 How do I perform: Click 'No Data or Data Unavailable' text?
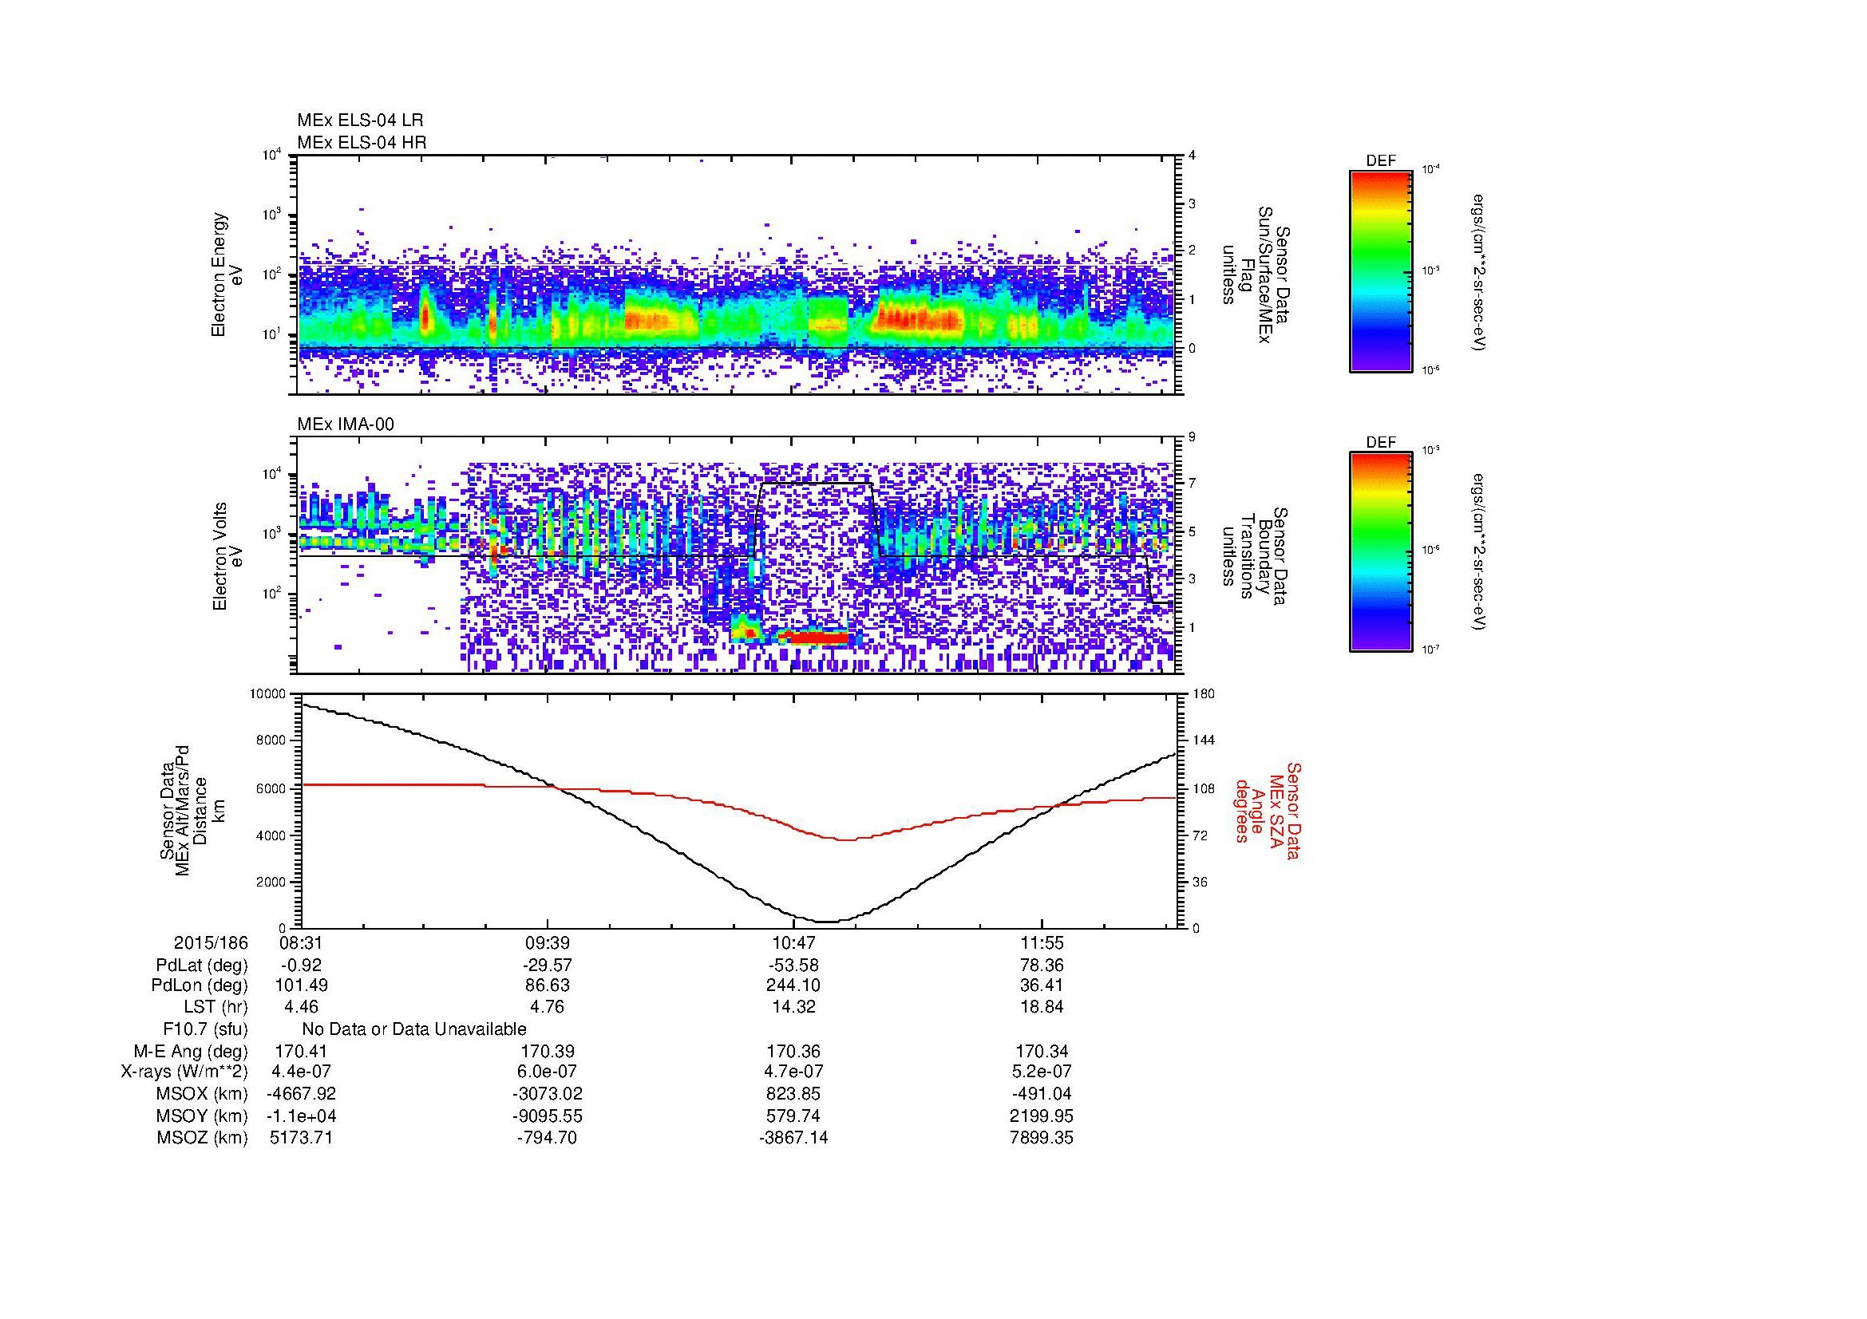click(414, 1029)
